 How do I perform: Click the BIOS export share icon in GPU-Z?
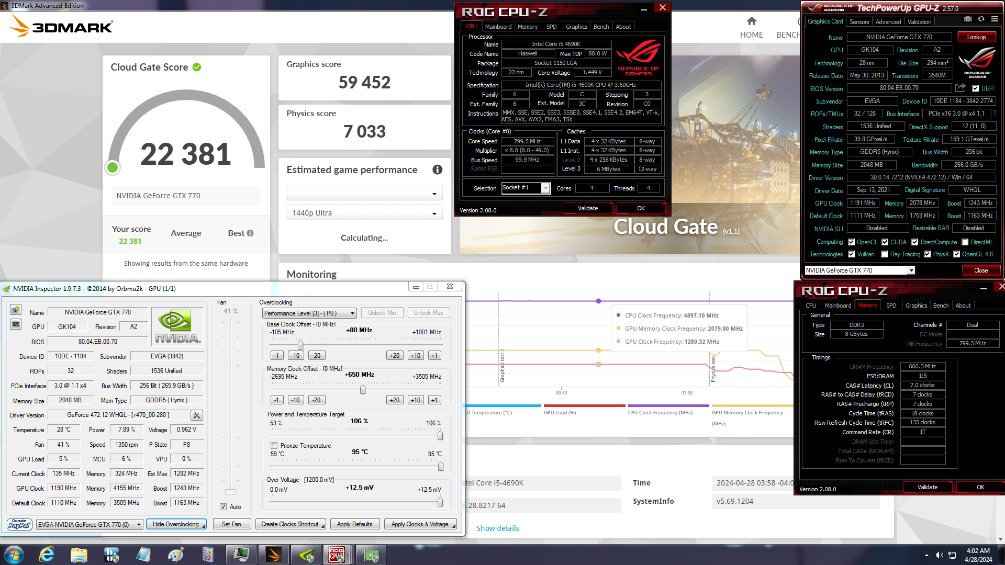click(960, 88)
